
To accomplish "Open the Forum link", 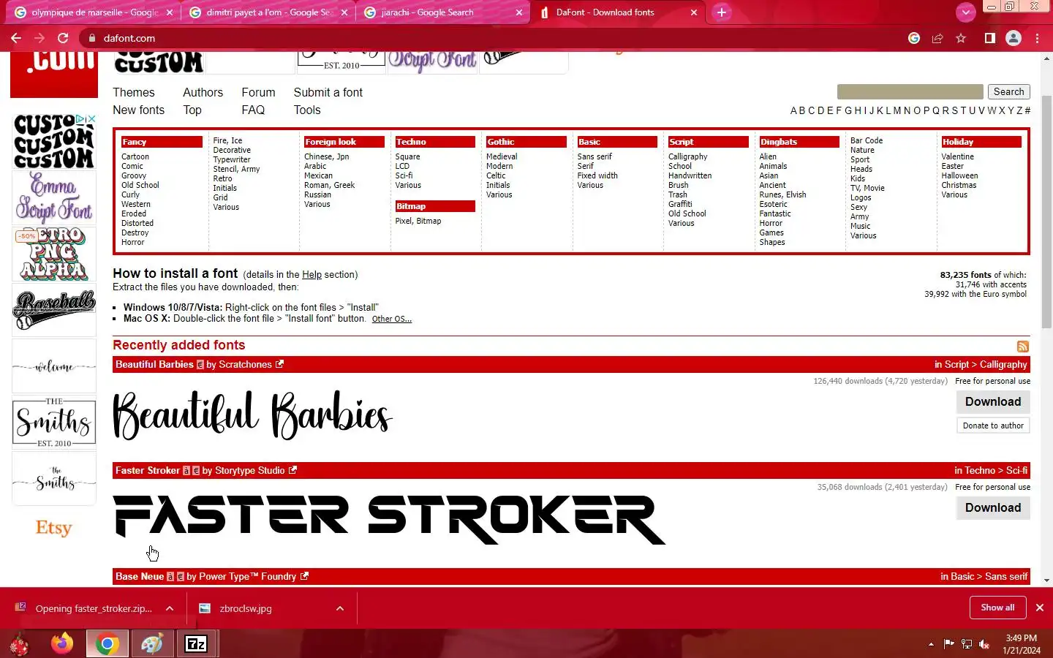I will tap(258, 92).
